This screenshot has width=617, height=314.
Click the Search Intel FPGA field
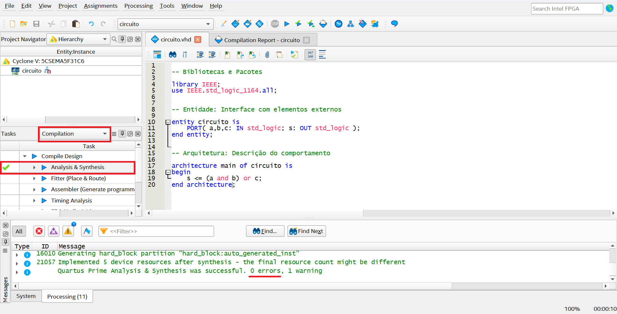(567, 9)
